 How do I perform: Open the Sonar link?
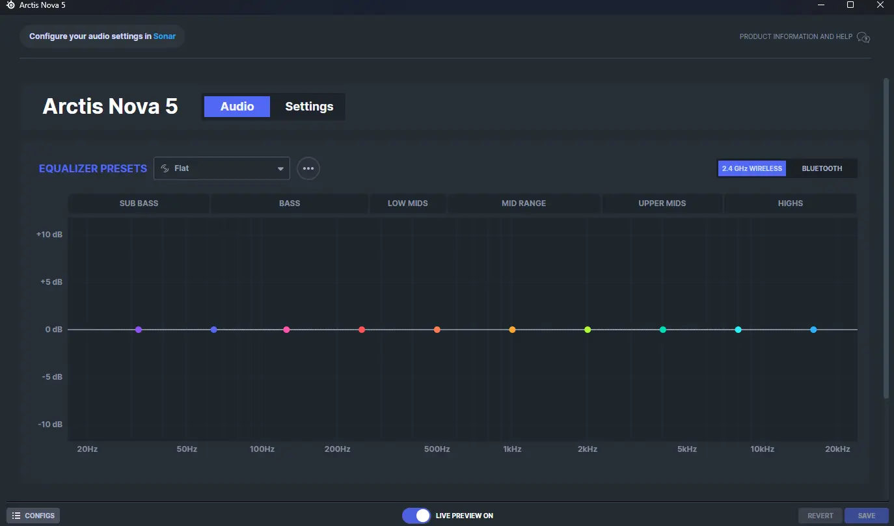coord(165,36)
